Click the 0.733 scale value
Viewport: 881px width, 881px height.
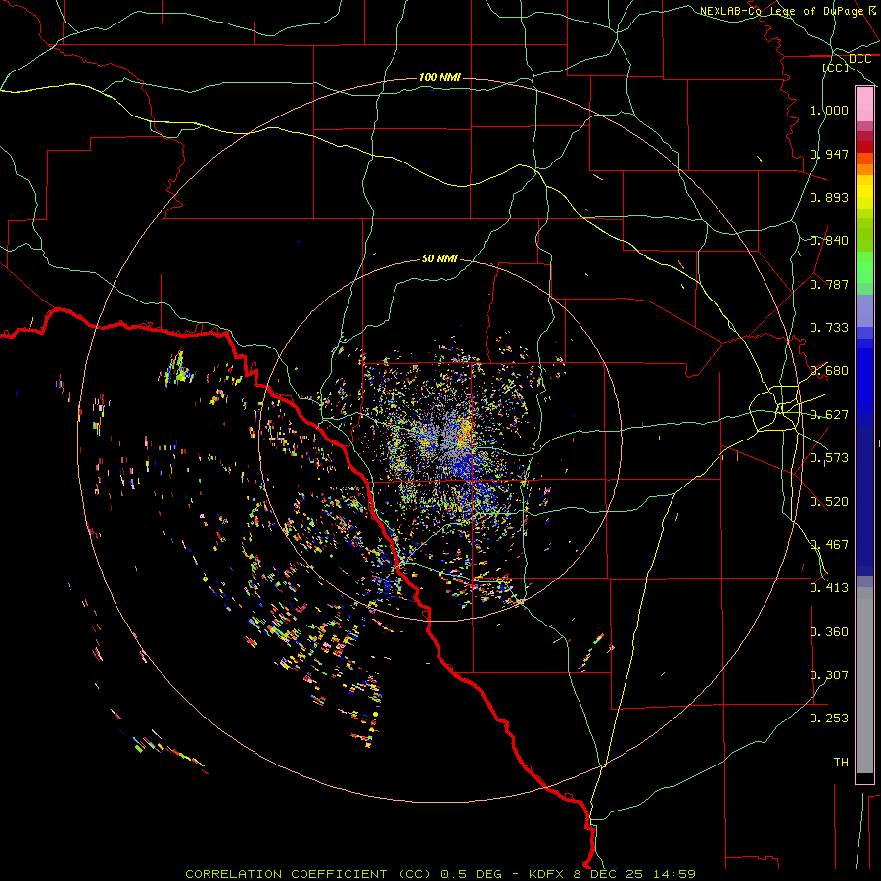click(x=829, y=328)
